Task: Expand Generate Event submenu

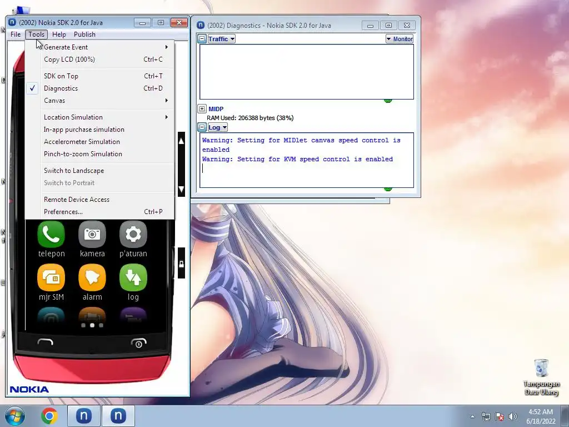Action: (x=100, y=47)
